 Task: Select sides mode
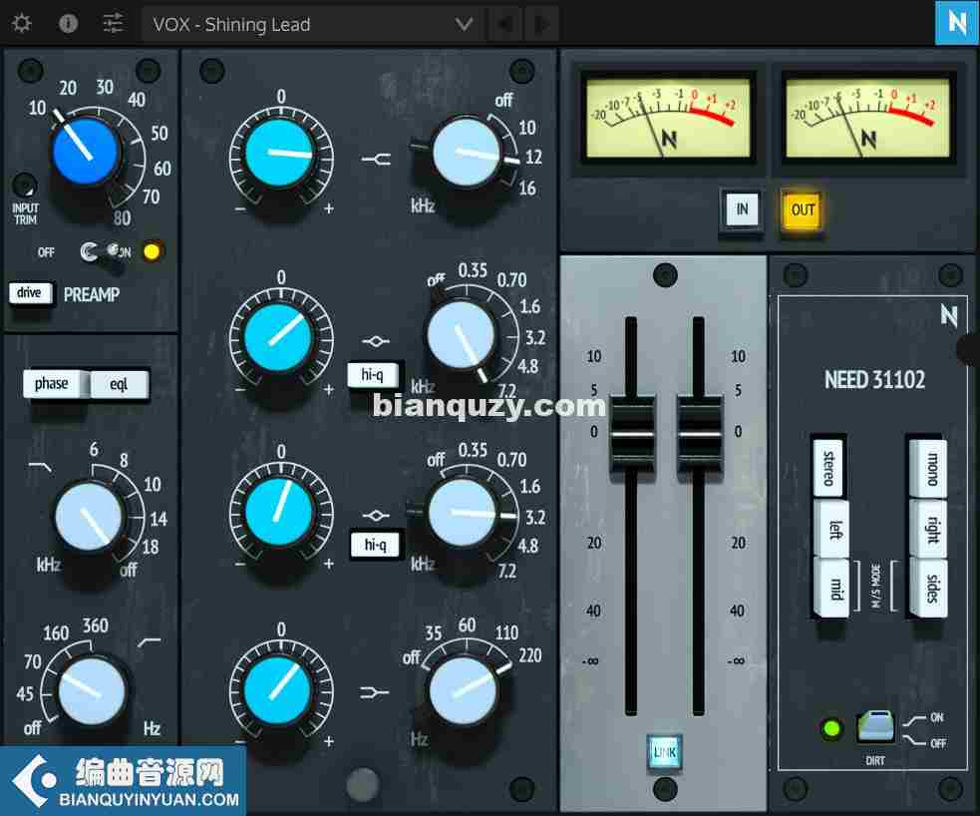(x=929, y=588)
